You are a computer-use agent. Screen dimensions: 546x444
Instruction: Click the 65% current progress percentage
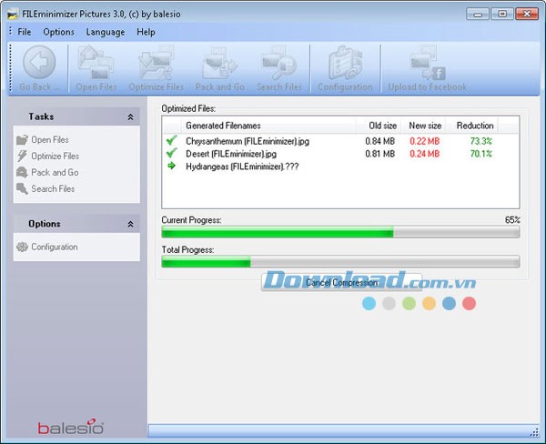512,220
